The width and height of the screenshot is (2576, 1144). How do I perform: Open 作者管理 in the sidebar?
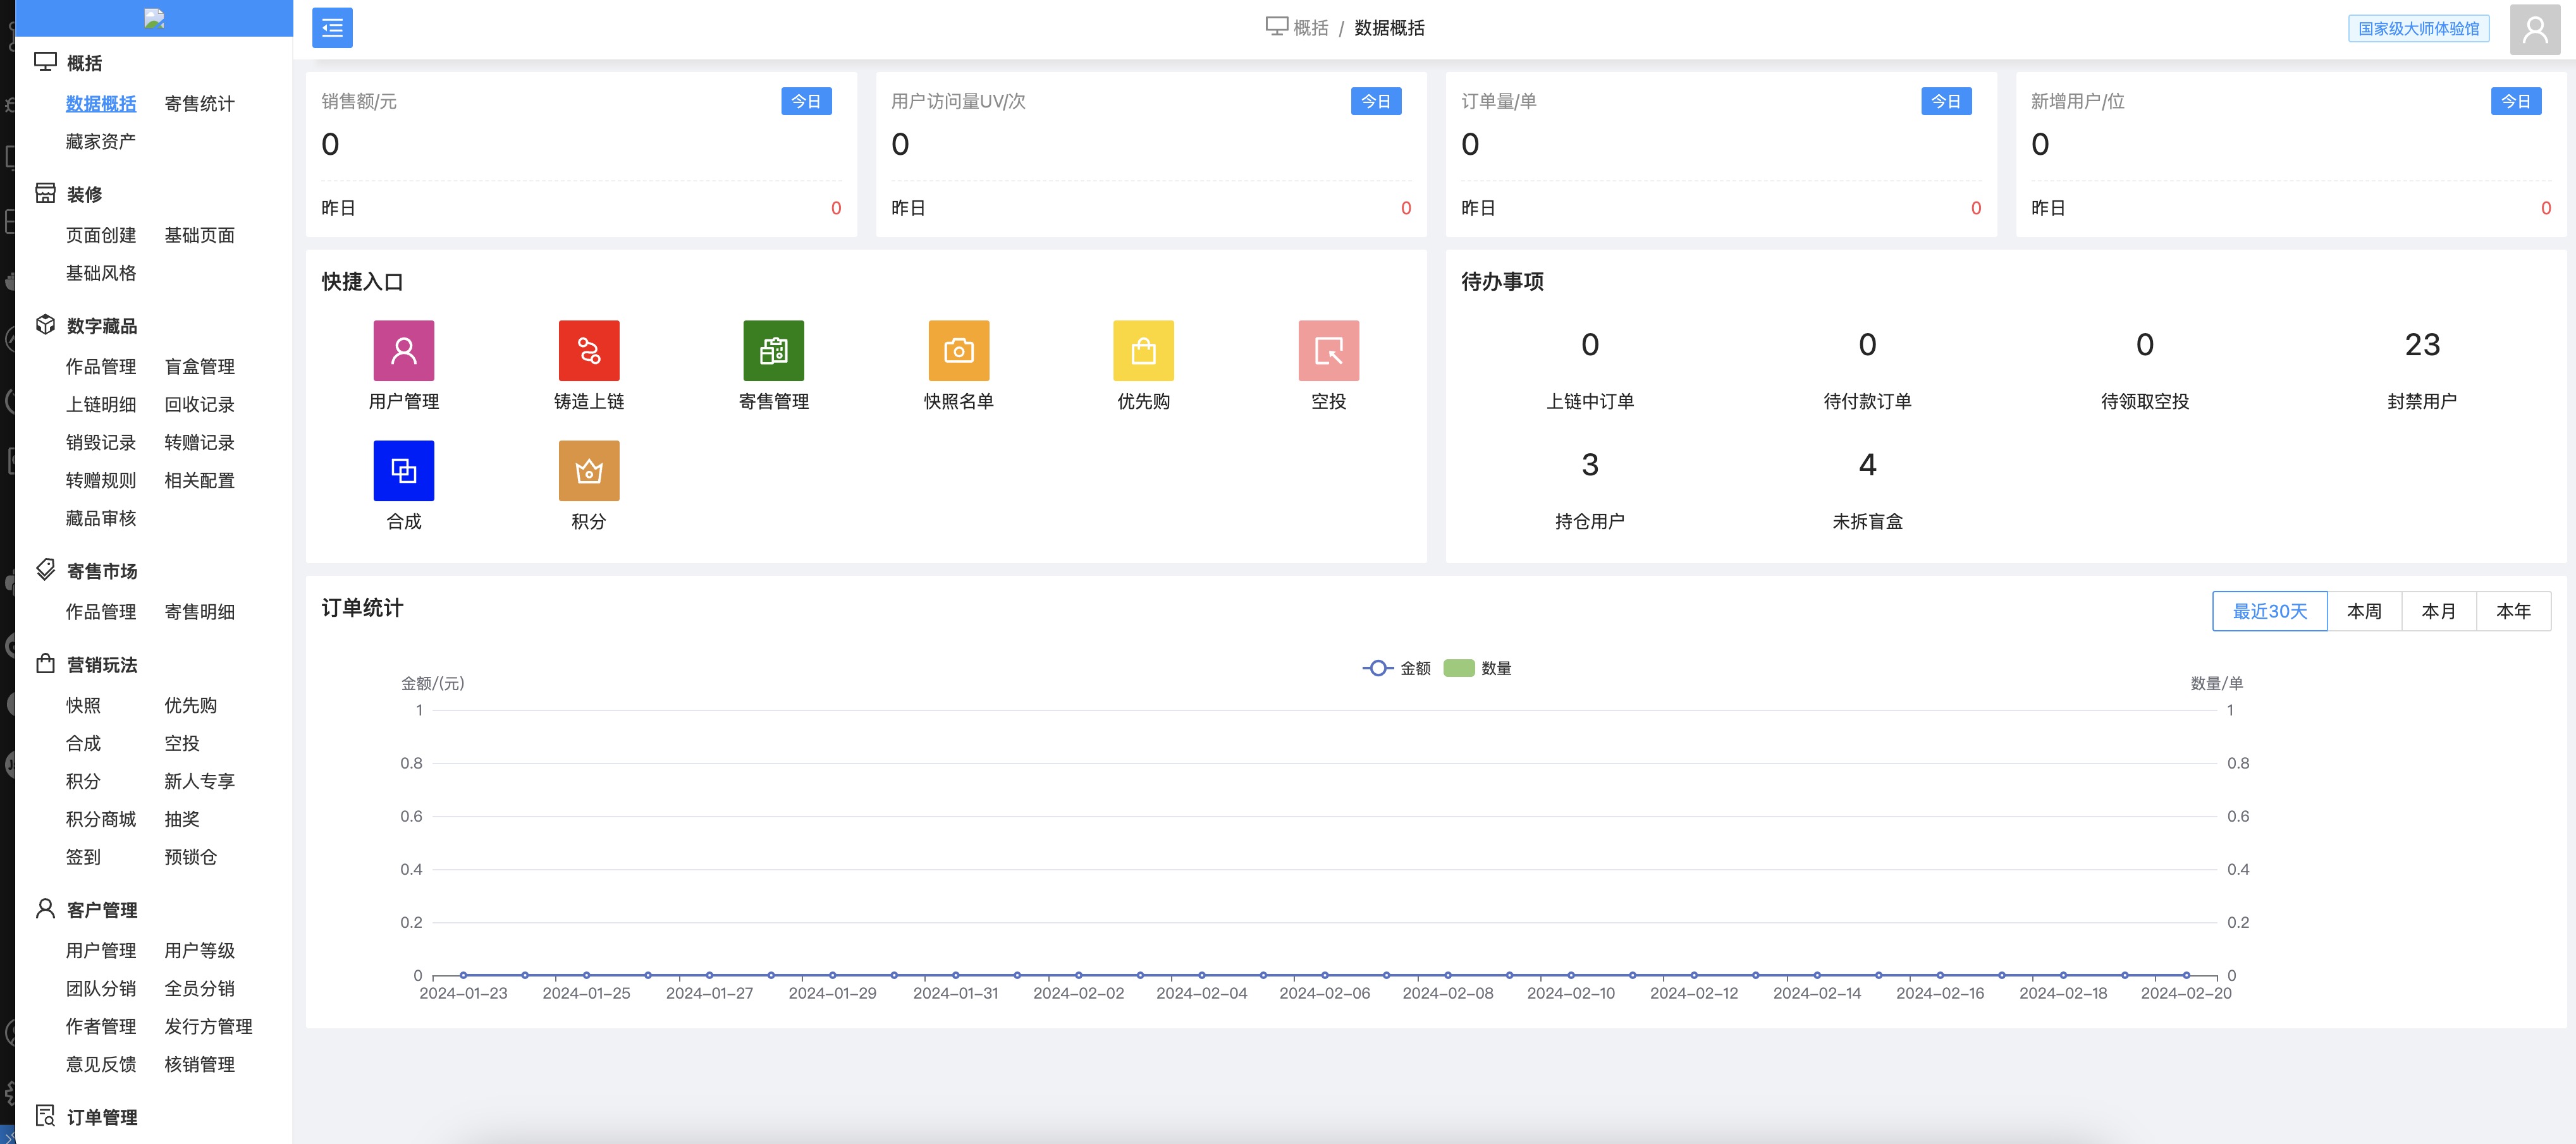101,1027
